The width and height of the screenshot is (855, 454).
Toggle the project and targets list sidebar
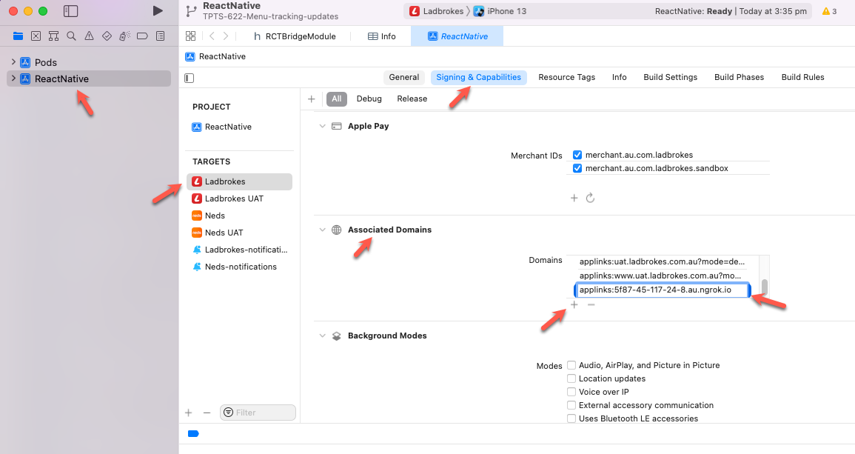190,78
